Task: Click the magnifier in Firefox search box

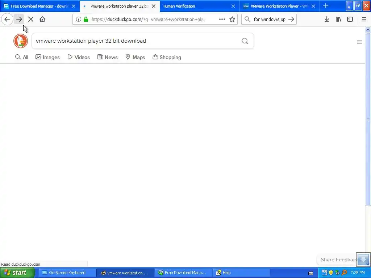Action: tap(247, 19)
